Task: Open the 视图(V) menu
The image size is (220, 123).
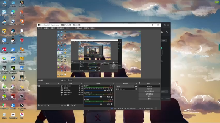Action: (53, 28)
